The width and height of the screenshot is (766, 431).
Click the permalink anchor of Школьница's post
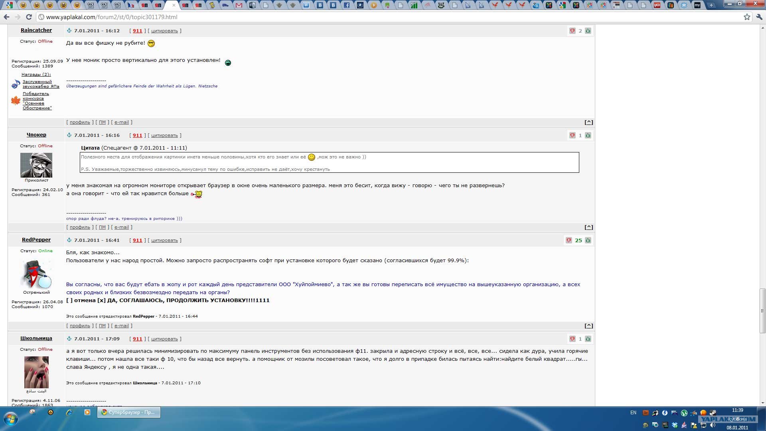pos(69,339)
